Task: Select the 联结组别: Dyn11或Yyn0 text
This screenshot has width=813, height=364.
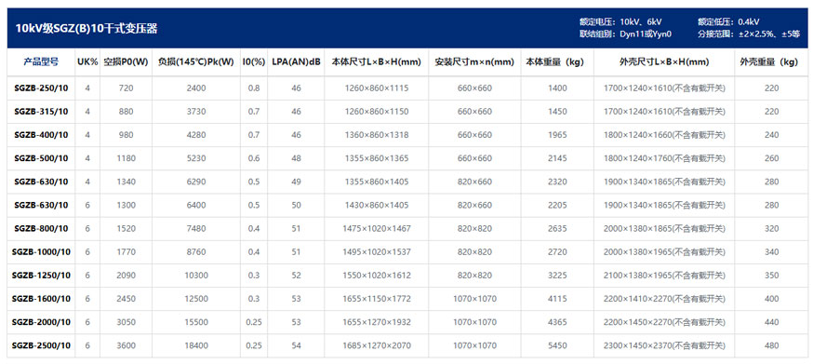Action: [625, 34]
